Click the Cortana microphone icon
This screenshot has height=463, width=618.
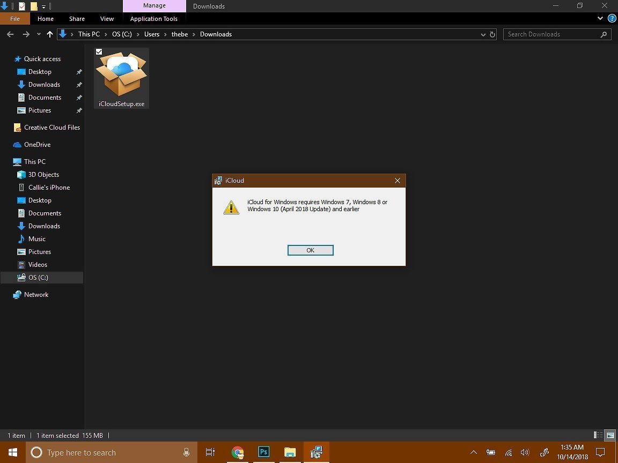pos(187,452)
